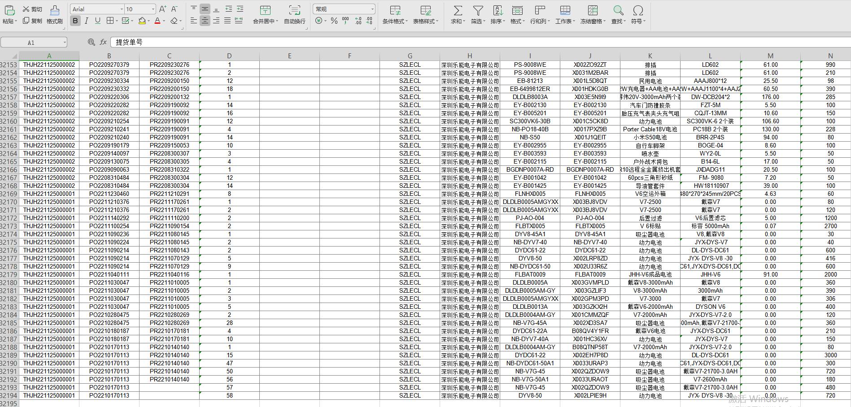Click the Format Painter (格式刷) icon

[55, 10]
